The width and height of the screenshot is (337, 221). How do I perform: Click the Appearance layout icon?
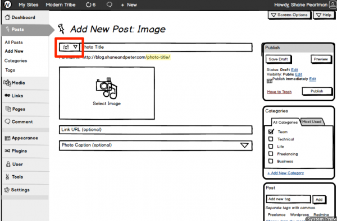click(7, 138)
